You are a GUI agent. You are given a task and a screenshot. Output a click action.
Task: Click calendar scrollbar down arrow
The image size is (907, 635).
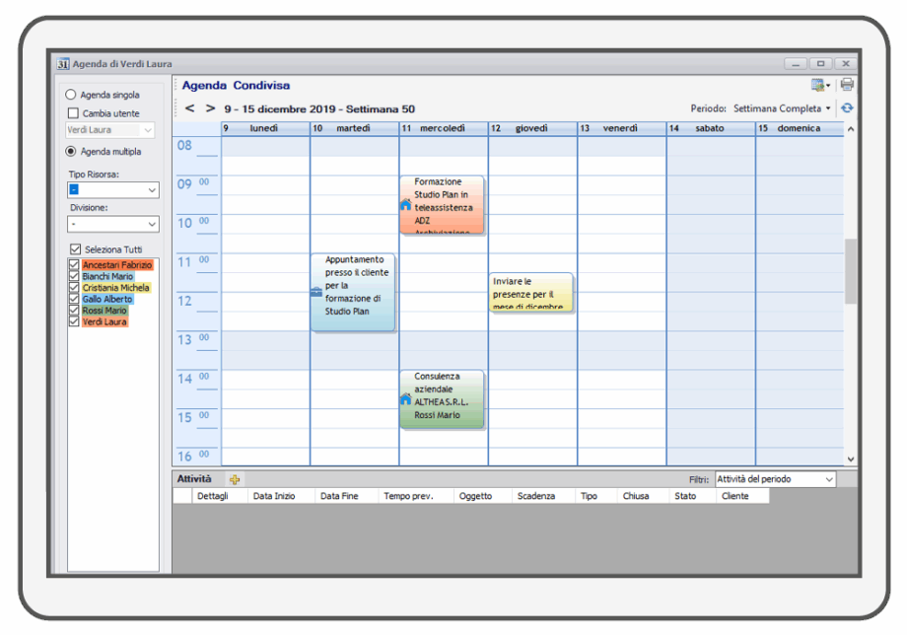coord(850,459)
